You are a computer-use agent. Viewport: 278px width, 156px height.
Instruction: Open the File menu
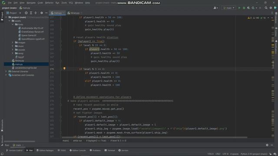tap(10, 3)
